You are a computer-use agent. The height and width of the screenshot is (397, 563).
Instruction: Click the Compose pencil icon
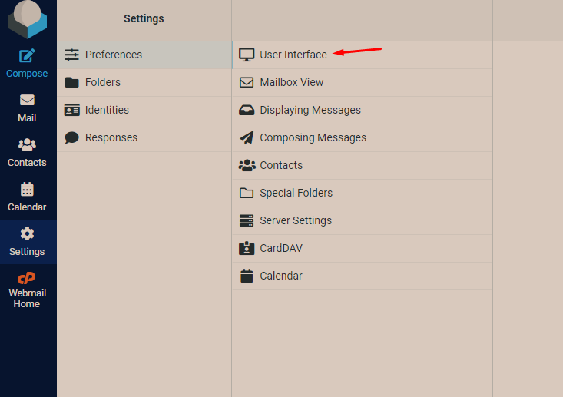[x=27, y=56]
